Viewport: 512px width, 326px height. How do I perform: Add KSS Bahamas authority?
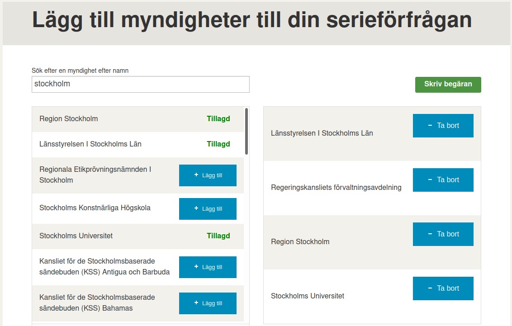(208, 303)
